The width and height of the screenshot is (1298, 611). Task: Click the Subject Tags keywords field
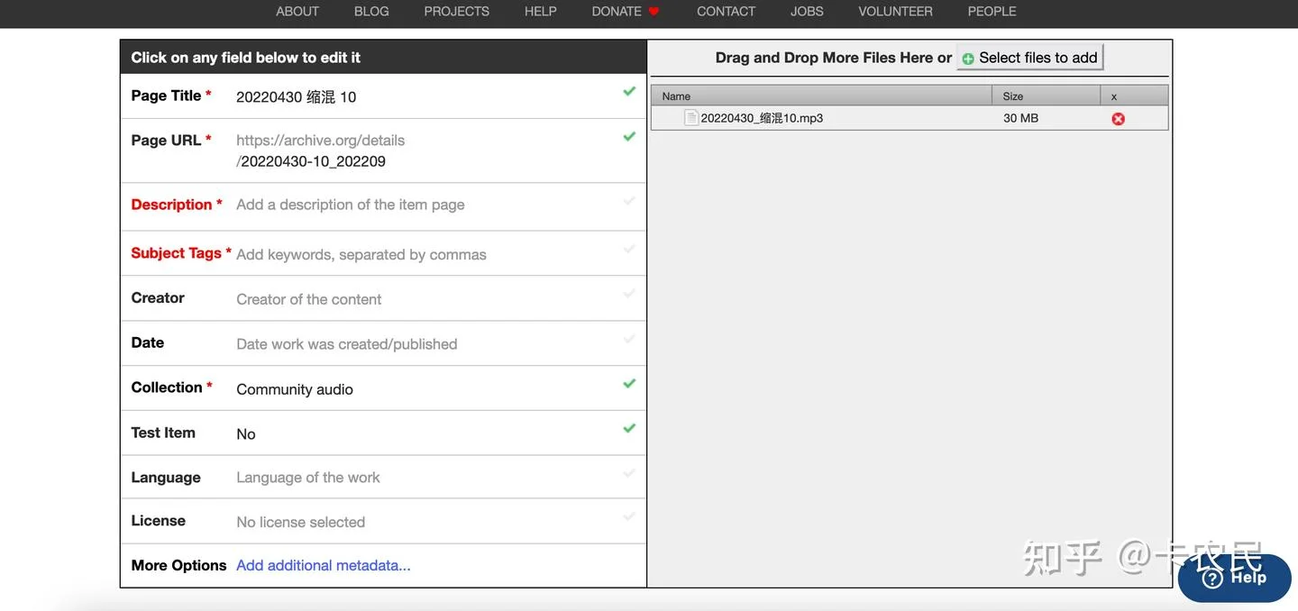[x=361, y=254]
